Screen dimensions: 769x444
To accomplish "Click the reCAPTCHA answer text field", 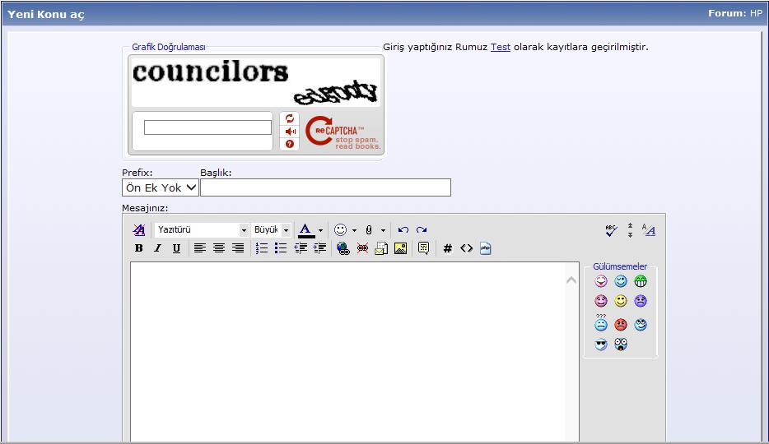I will (x=207, y=127).
